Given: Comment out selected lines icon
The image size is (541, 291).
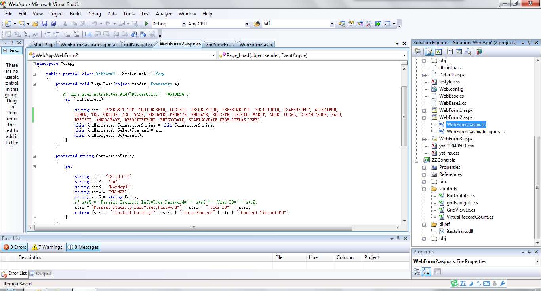Looking at the screenshot, I should point(68,34).
